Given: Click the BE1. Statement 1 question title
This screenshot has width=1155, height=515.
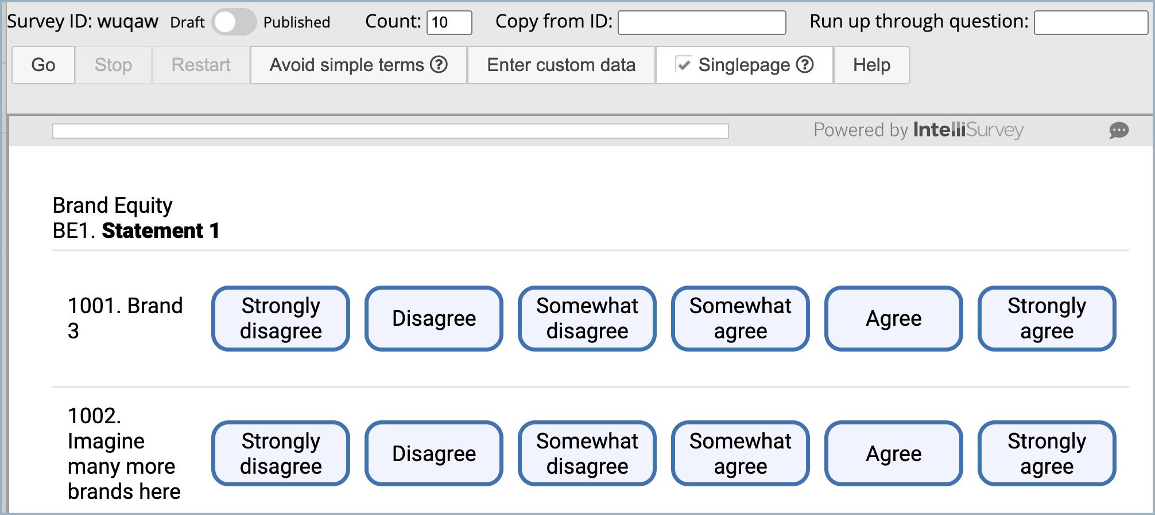Looking at the screenshot, I should (x=136, y=231).
